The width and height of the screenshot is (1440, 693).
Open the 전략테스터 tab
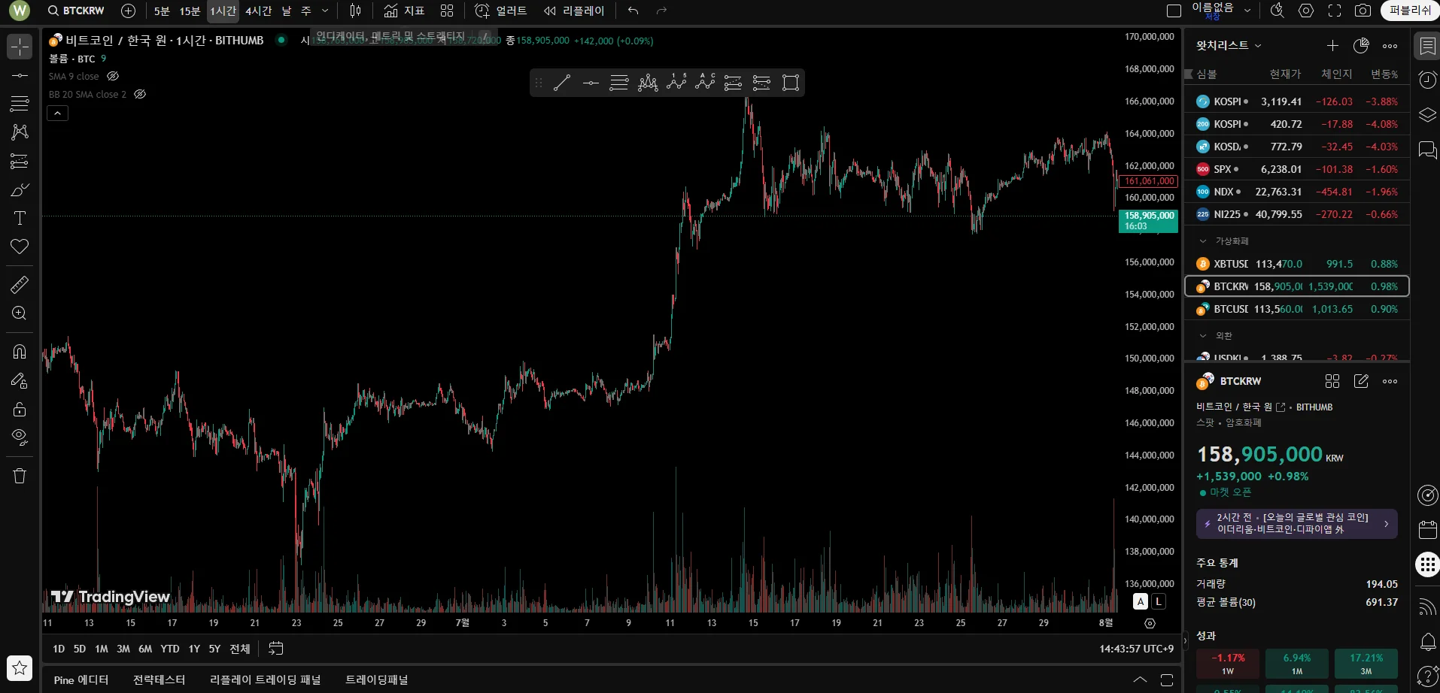pos(159,680)
